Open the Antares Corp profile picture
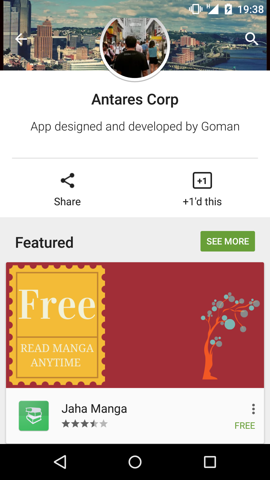The image size is (270, 480). [135, 48]
